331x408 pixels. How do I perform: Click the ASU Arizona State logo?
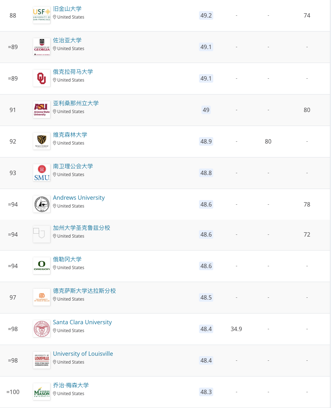(42, 110)
